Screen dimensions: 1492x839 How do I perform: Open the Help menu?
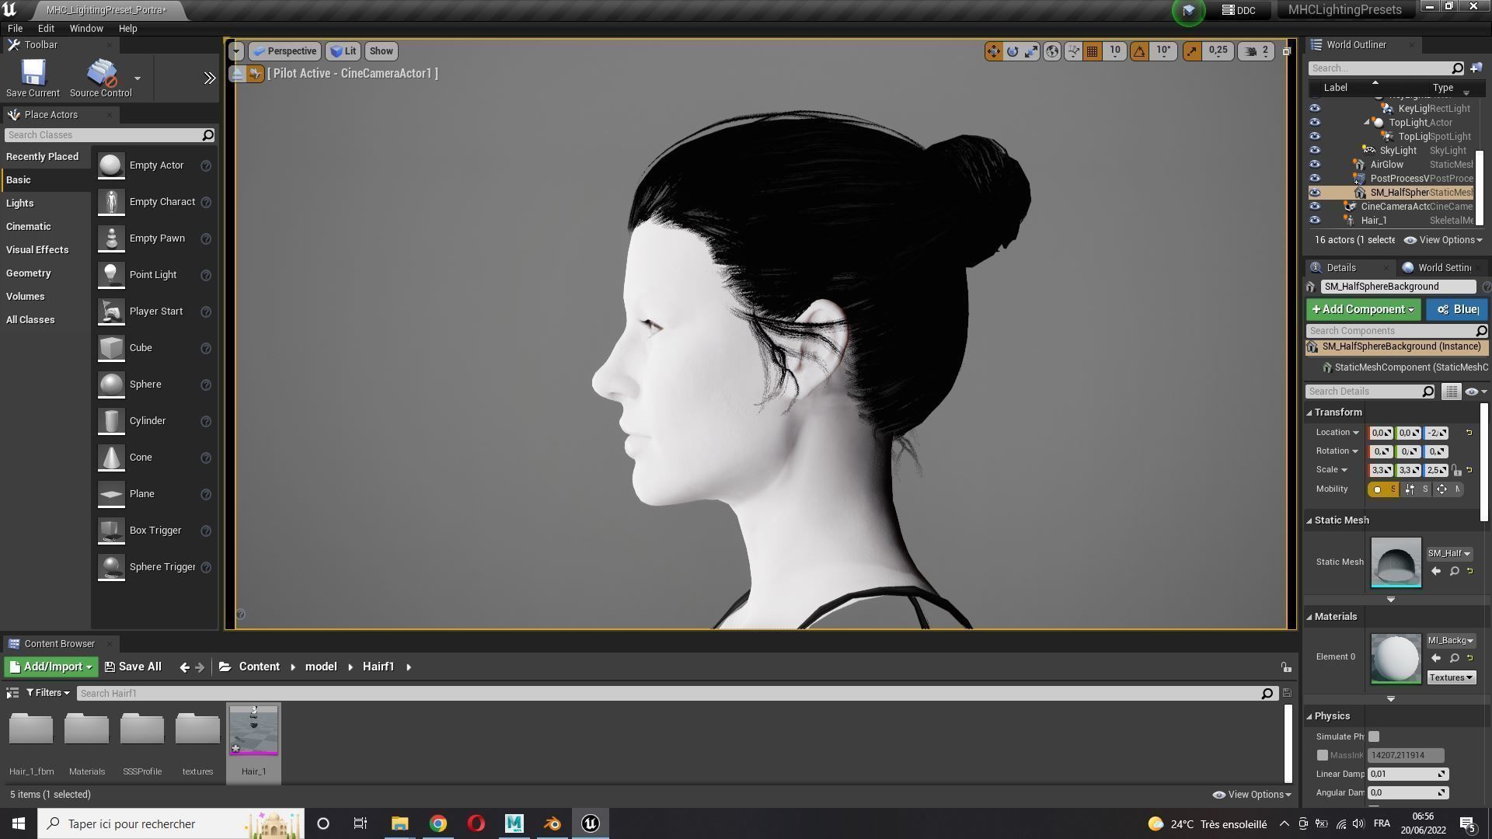coord(127,29)
